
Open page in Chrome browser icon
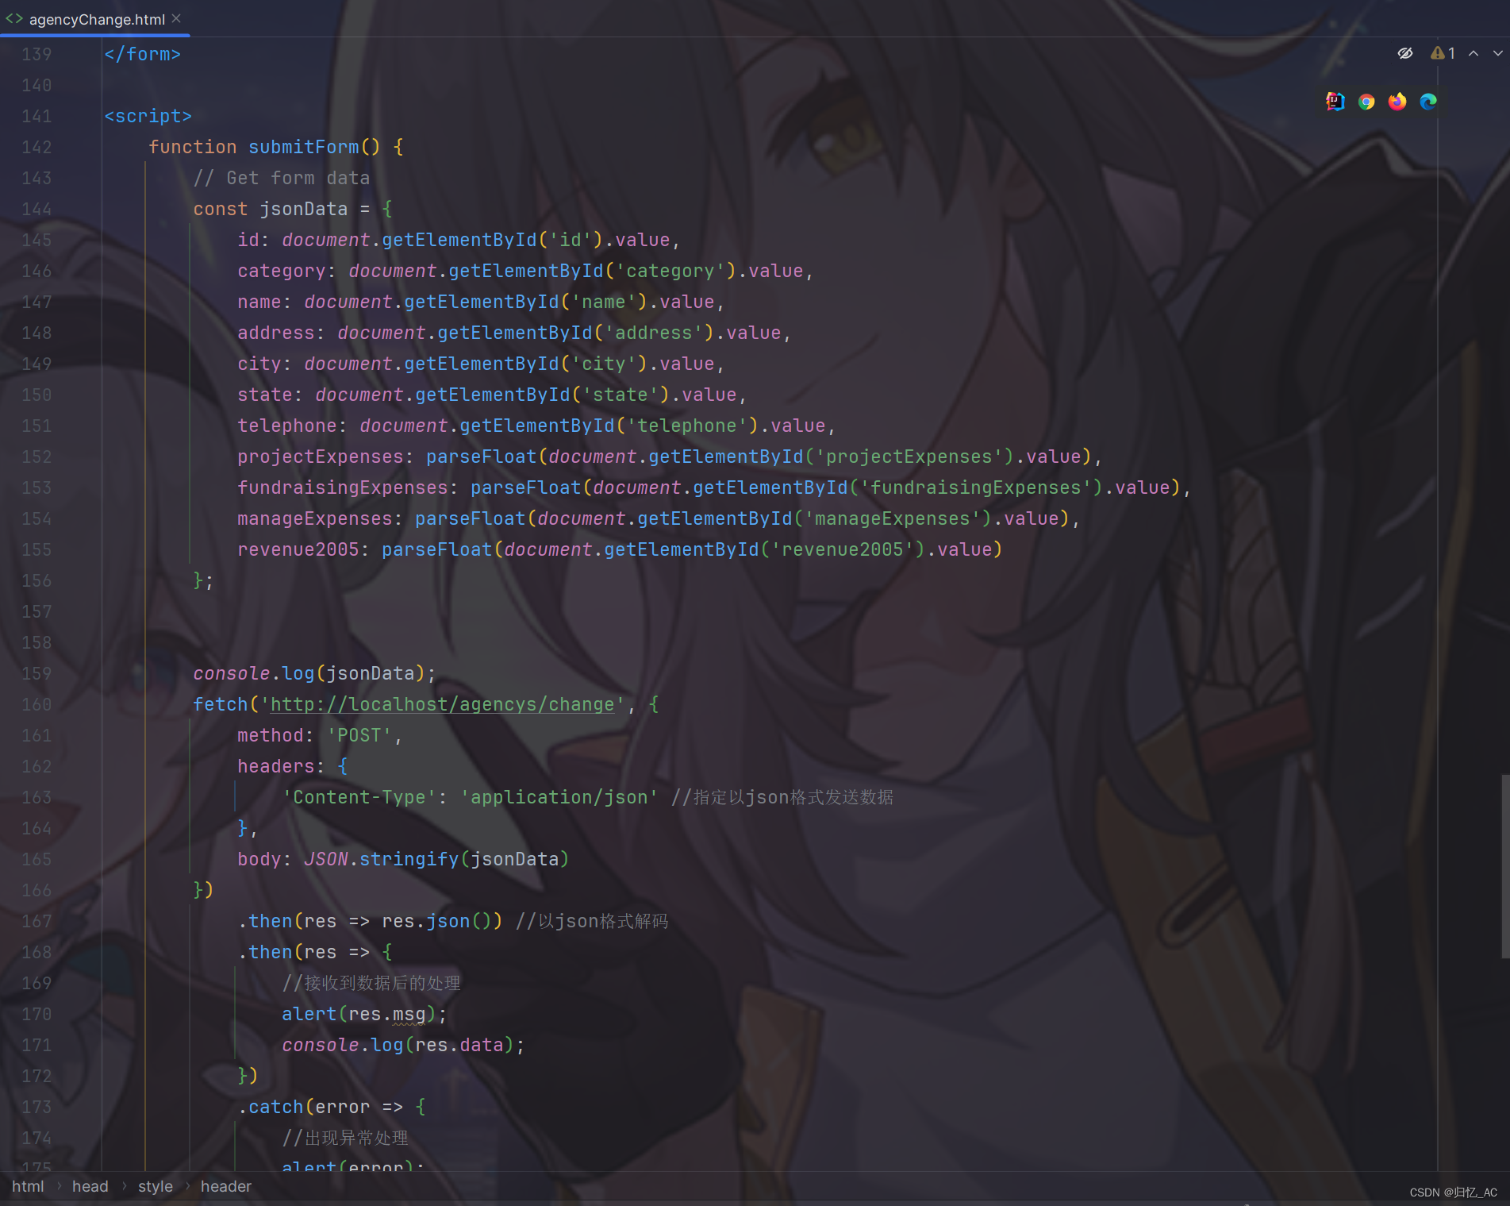tap(1366, 102)
